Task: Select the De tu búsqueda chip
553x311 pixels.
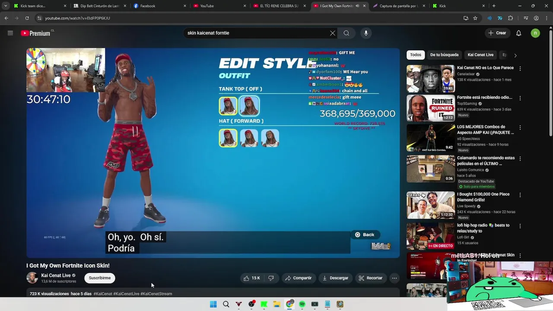Action: pos(444,55)
